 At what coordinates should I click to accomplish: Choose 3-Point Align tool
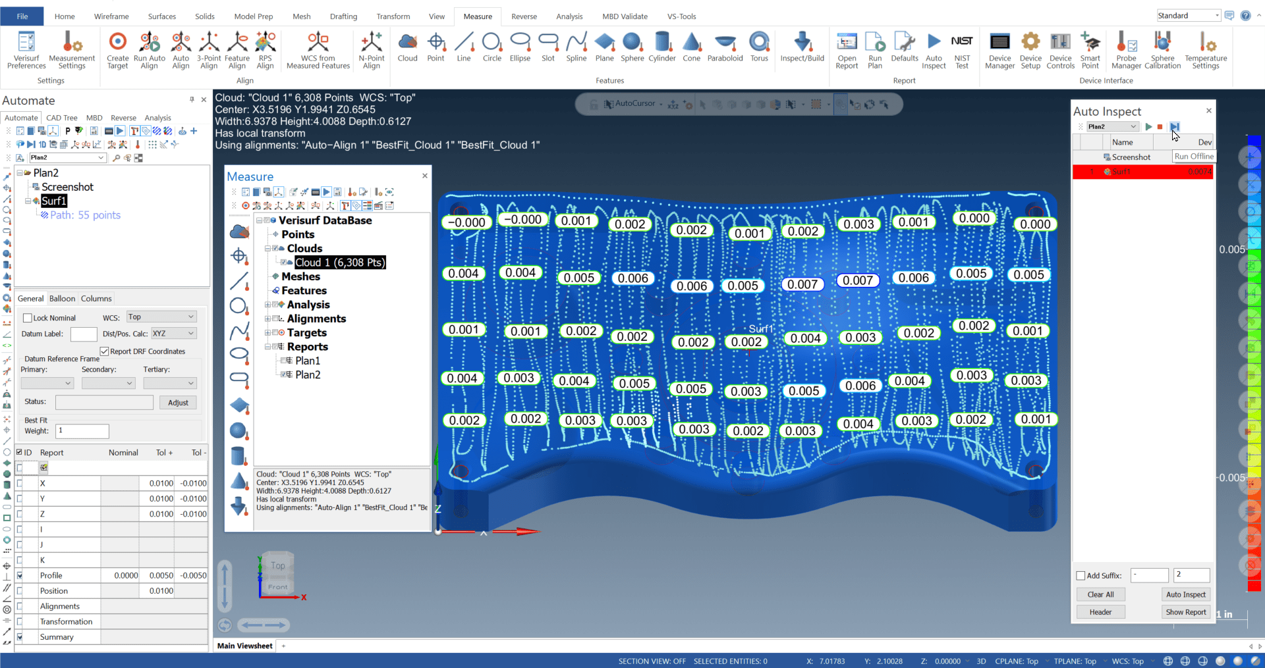point(209,50)
